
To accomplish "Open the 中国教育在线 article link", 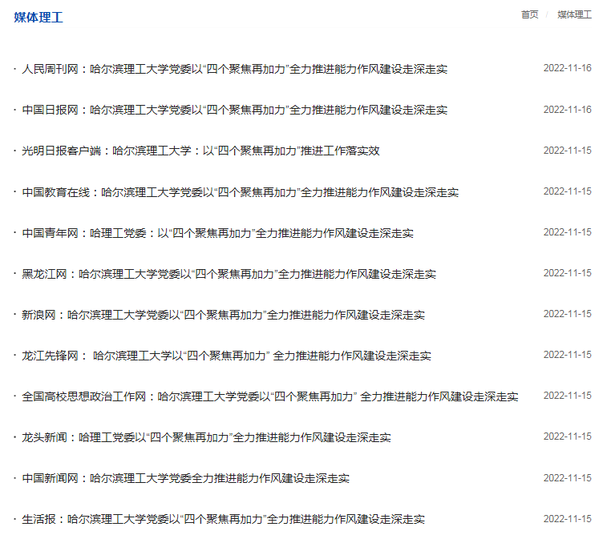I will coord(240,192).
